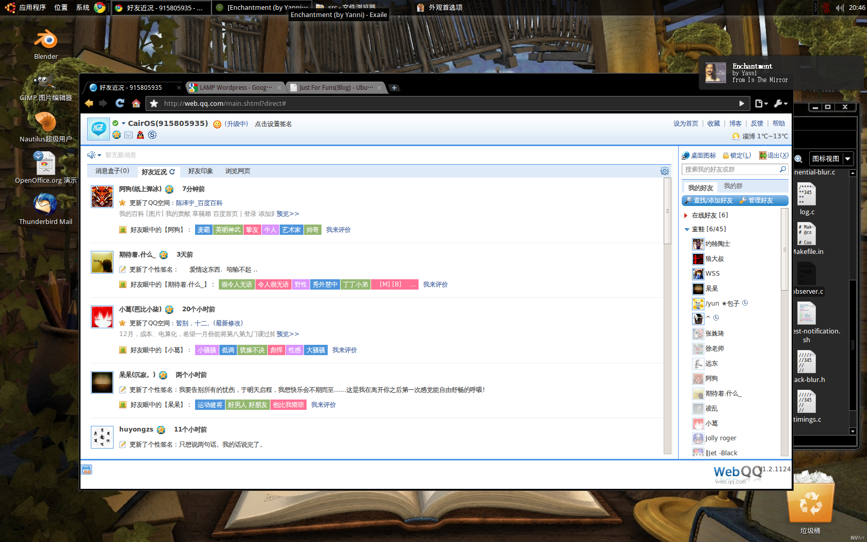Click 查找/添加好友 button
Screen dimensions: 867x542
tap(709, 200)
